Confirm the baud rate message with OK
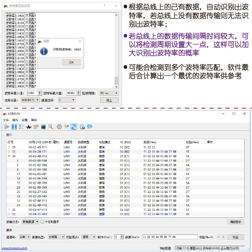The height and width of the screenshot is (252, 252). pyautogui.click(x=71, y=62)
